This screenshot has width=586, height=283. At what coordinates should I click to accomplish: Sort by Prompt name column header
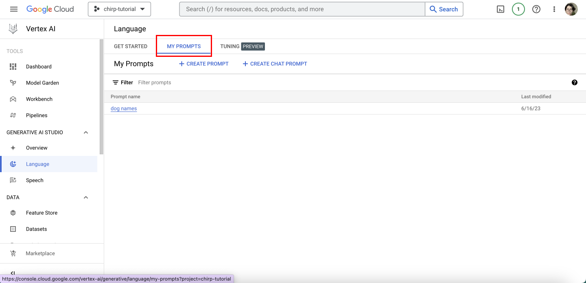point(125,97)
